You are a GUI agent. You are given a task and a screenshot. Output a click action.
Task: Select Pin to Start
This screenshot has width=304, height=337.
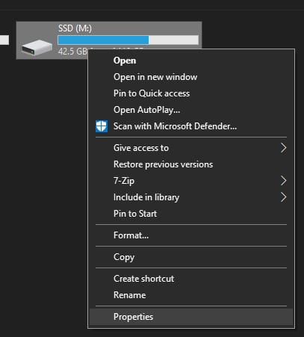(x=191, y=214)
